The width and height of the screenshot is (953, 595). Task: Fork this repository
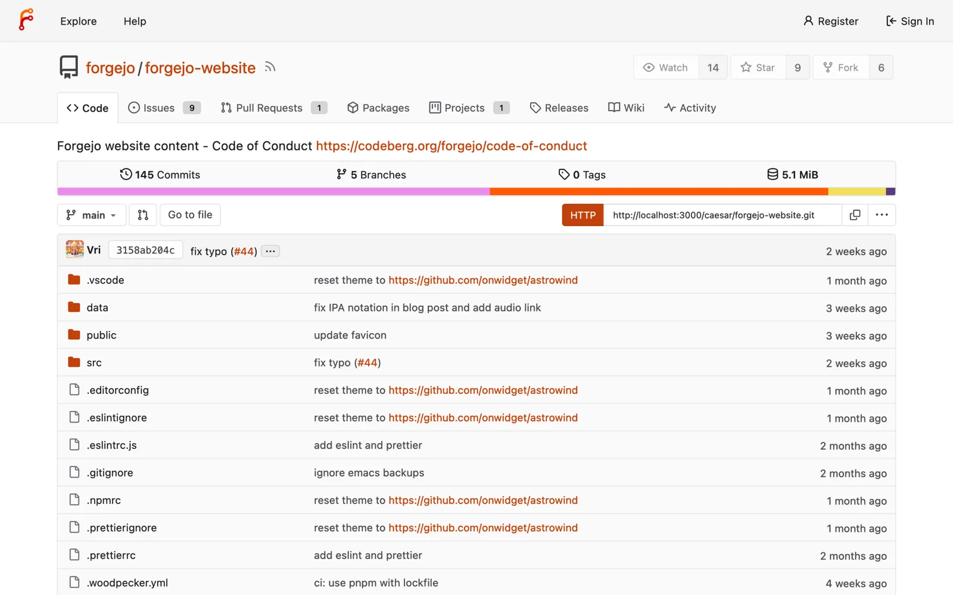tap(841, 67)
